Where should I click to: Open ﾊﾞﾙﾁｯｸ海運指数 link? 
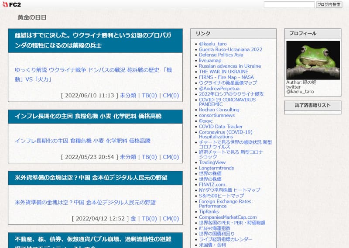(x=215, y=228)
